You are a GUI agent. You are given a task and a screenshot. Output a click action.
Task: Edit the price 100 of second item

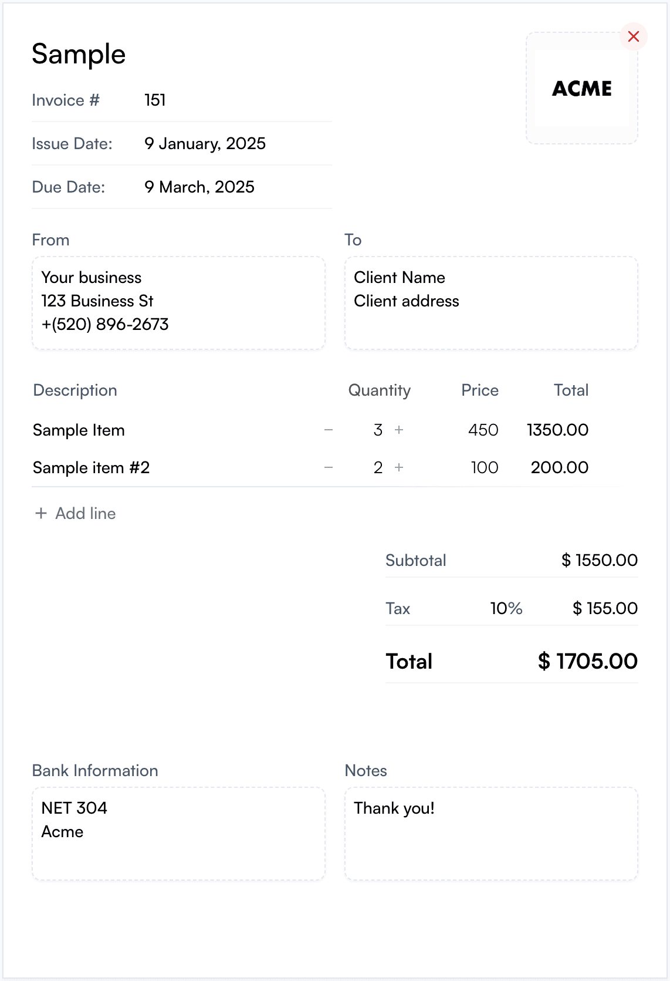(x=483, y=468)
